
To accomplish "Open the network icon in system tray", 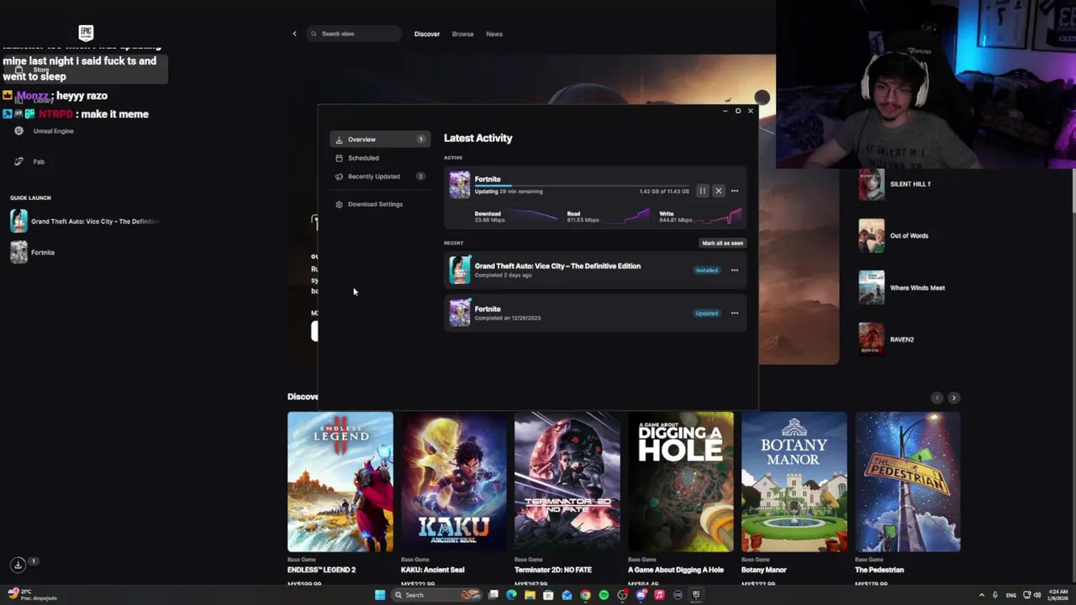I will [1026, 595].
